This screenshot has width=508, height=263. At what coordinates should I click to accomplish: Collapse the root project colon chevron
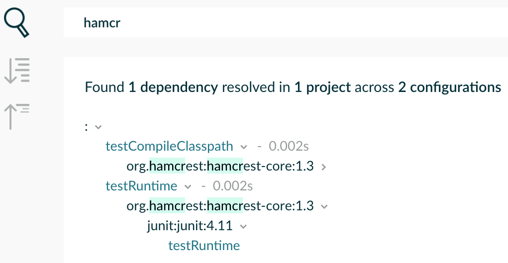pyautogui.click(x=98, y=127)
